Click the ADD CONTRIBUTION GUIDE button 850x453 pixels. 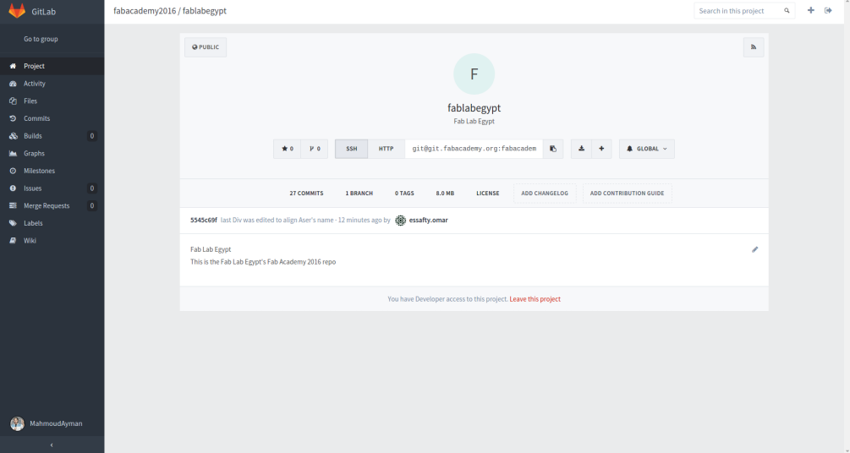click(628, 193)
